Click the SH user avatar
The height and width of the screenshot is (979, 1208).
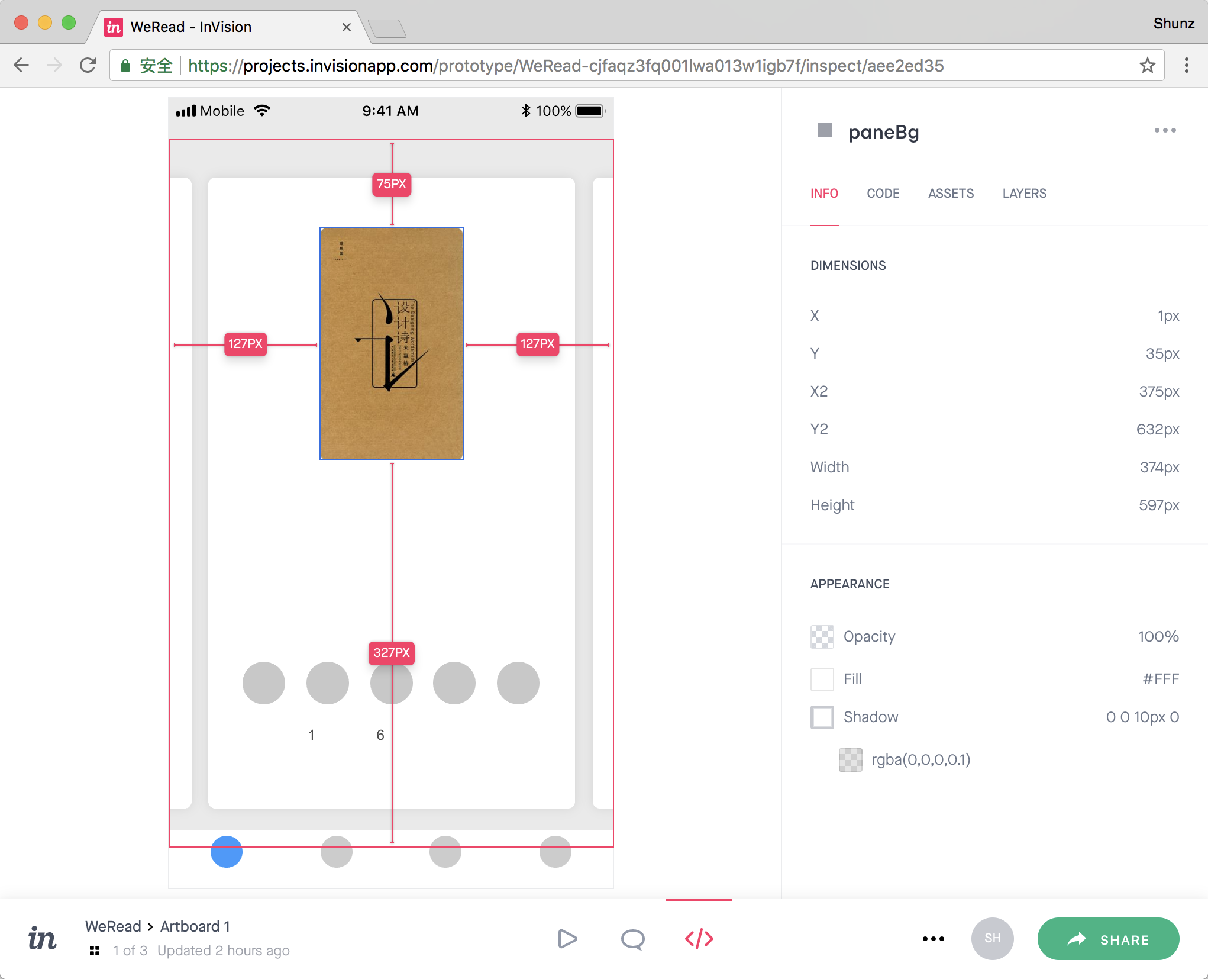[x=992, y=939]
